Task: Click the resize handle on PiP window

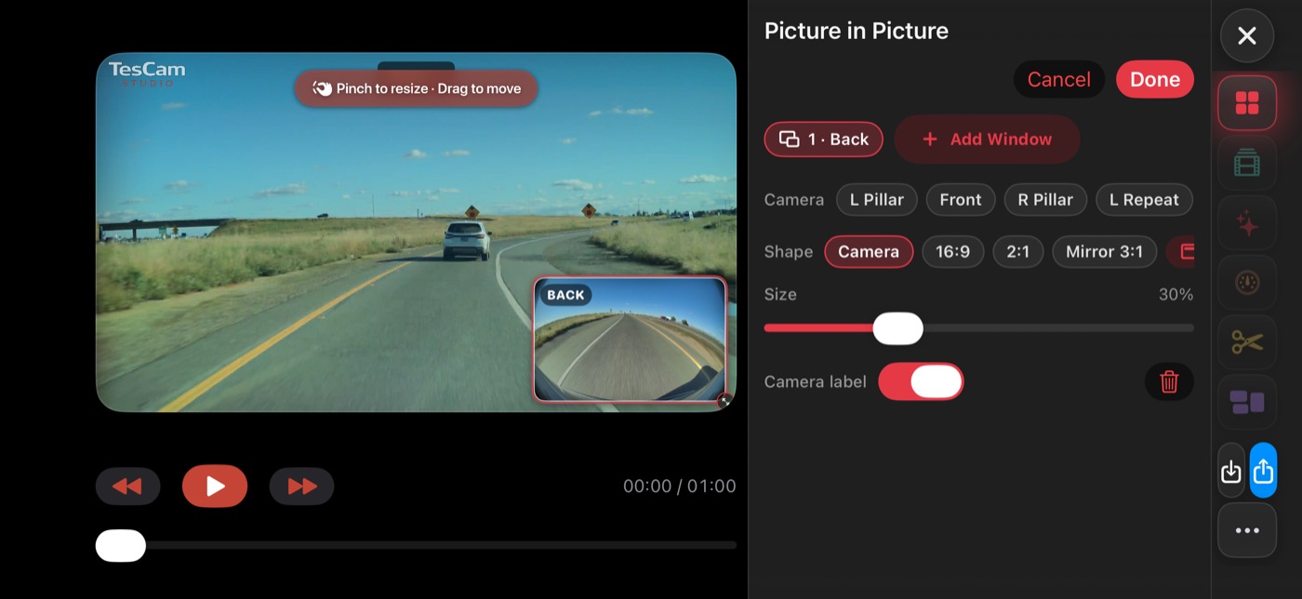Action: [x=724, y=401]
